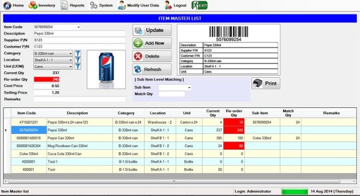Open the Reports document icon

[x=64, y=5]
